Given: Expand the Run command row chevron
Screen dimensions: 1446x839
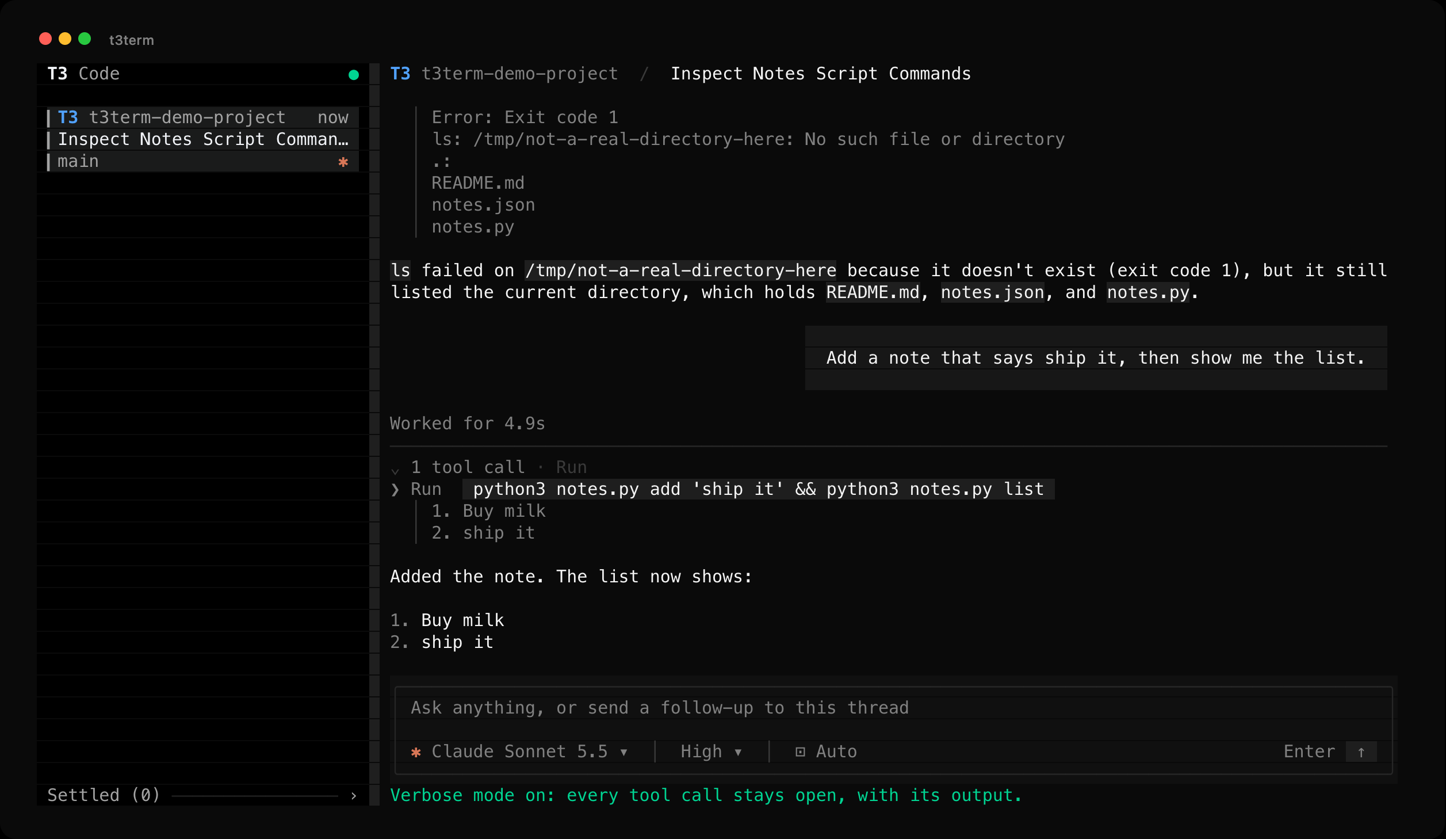Looking at the screenshot, I should pyautogui.click(x=395, y=490).
